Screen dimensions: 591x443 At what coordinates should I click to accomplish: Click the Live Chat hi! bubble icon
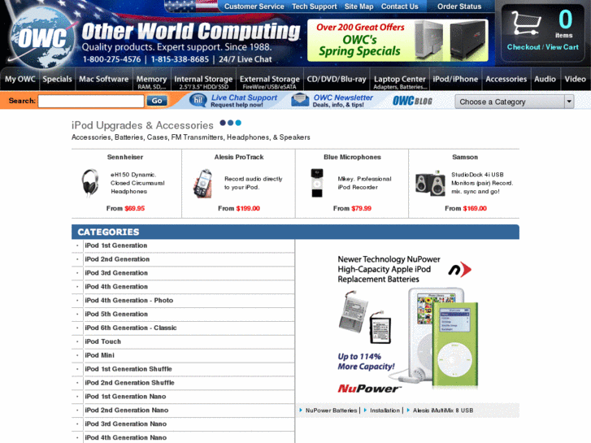tap(198, 101)
